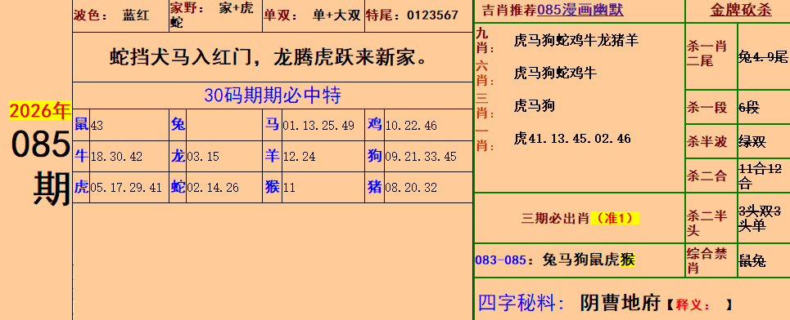Click the 四字秘料 label
This screenshot has height=320, width=790.
pyautogui.click(x=521, y=303)
